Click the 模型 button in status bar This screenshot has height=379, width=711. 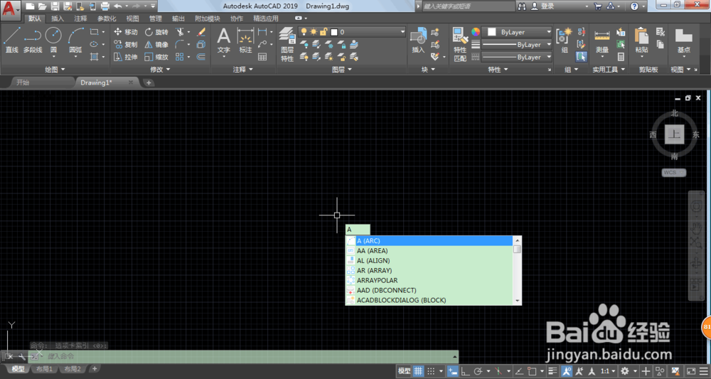tap(404, 371)
